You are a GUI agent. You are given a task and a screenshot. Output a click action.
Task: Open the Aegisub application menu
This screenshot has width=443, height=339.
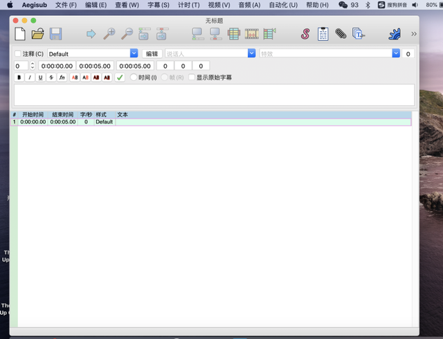coord(35,5)
